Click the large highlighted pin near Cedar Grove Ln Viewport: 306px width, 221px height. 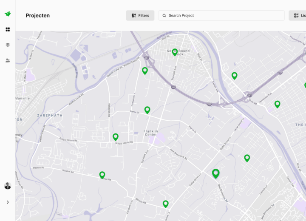215,173
